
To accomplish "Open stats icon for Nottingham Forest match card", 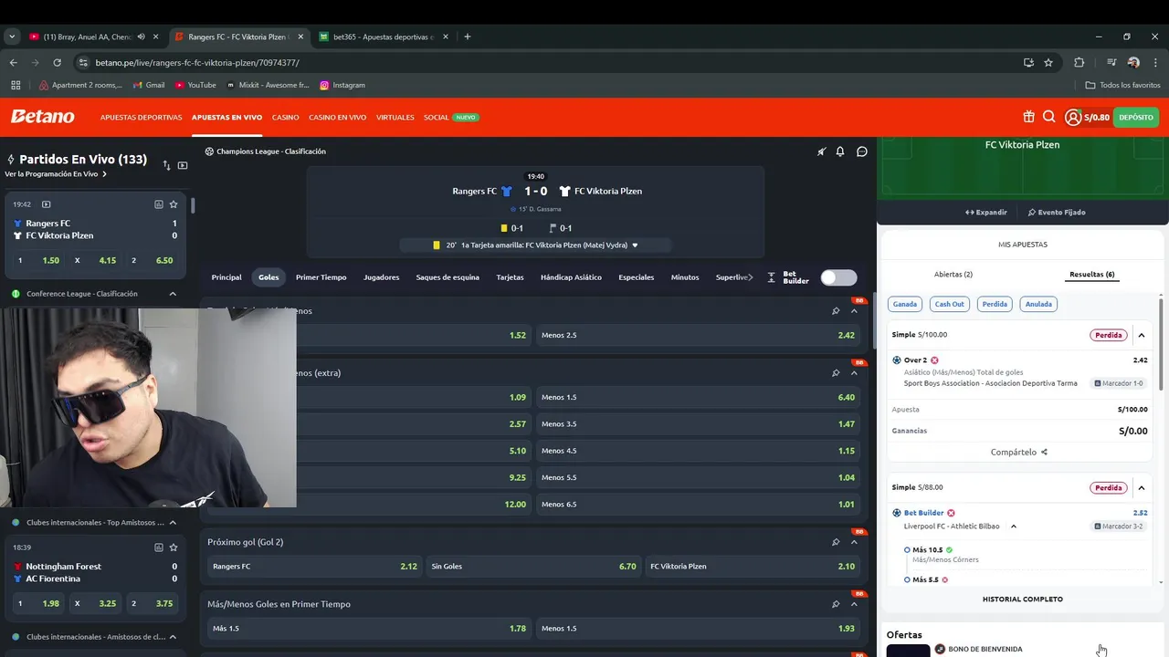I will pyautogui.click(x=158, y=547).
